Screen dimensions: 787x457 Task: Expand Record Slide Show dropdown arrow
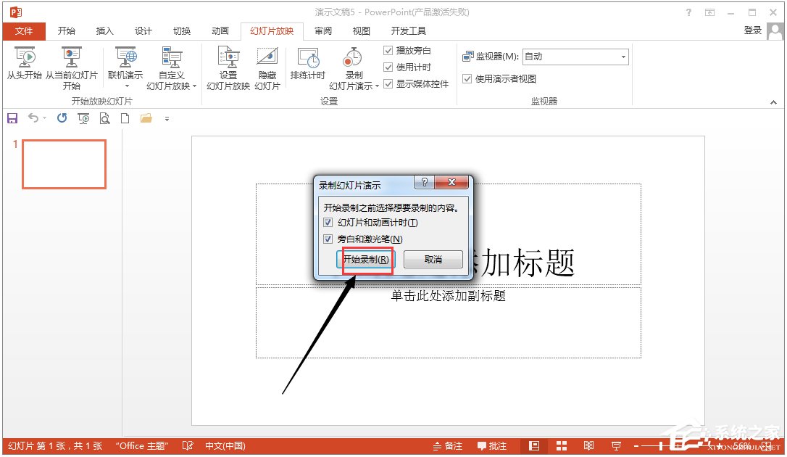point(377,86)
